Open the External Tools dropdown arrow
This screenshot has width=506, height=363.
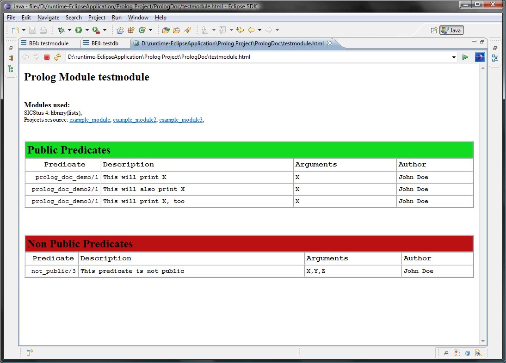coord(105,30)
